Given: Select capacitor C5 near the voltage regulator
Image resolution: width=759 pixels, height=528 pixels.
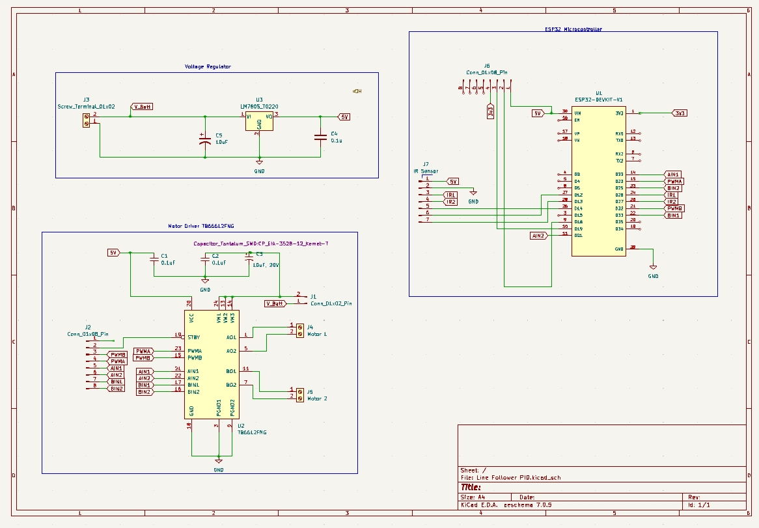Looking at the screenshot, I should tap(206, 140).
